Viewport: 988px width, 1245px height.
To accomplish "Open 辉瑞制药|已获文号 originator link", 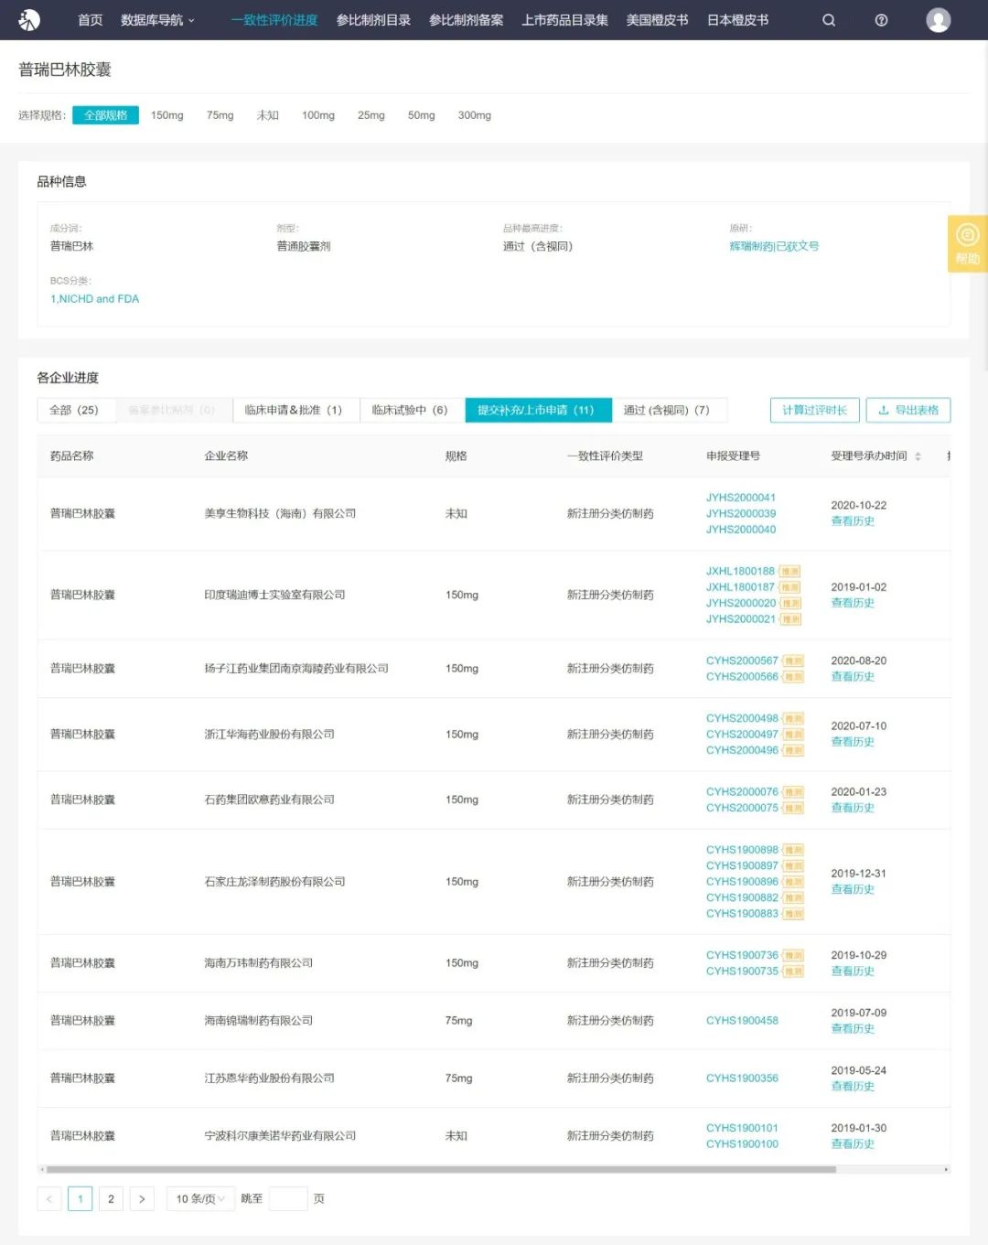I will tap(774, 246).
